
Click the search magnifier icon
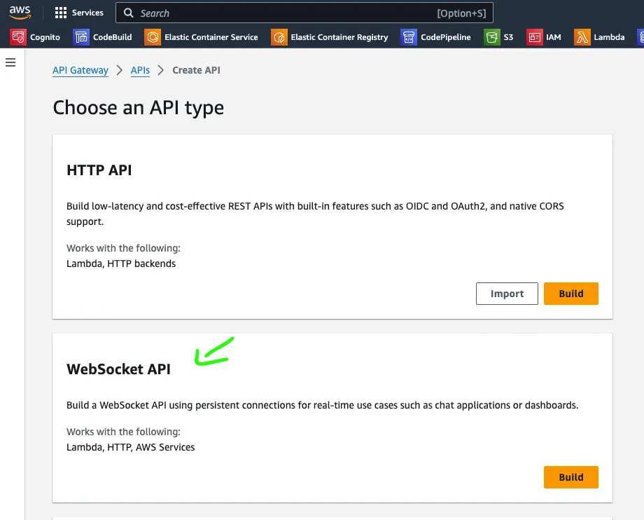[x=128, y=13]
